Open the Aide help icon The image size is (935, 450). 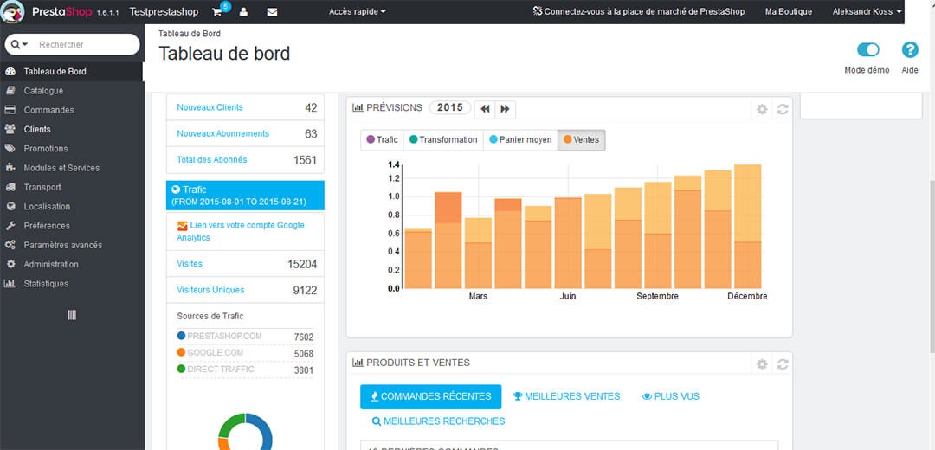(x=910, y=50)
